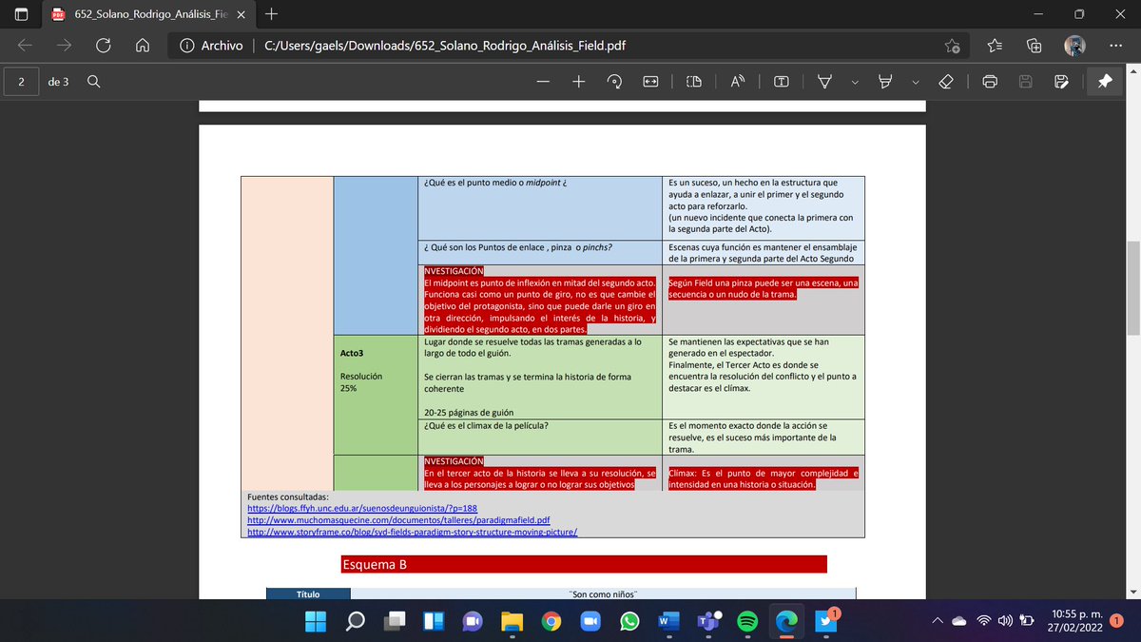Viewport: 1141px width, 642px height.
Task: Open the Windows Start menu
Action: (315, 621)
